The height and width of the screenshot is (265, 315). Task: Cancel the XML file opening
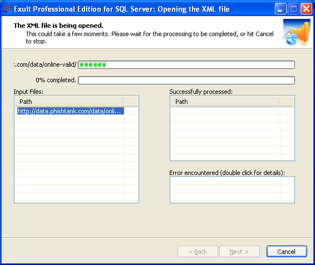[x=287, y=251]
